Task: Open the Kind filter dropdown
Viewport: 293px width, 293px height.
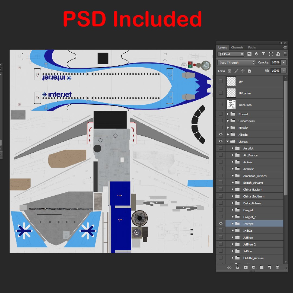Action: [231, 54]
